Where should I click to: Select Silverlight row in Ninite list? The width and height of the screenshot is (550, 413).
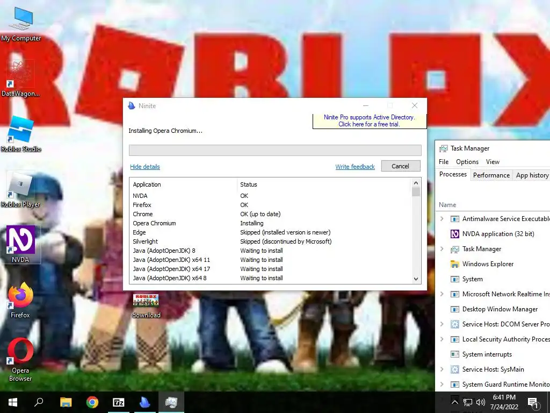(x=270, y=241)
